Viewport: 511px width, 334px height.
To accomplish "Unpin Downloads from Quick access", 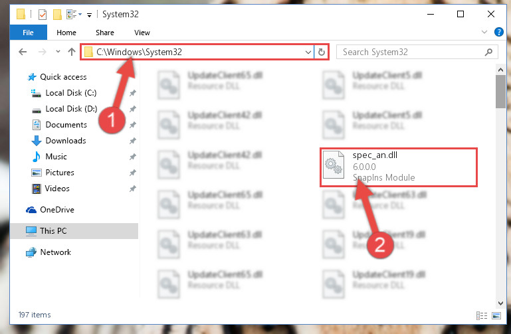I will point(133,141).
